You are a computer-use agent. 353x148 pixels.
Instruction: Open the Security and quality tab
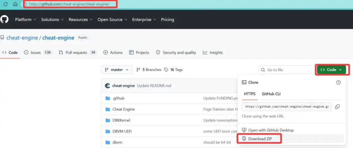(176, 53)
